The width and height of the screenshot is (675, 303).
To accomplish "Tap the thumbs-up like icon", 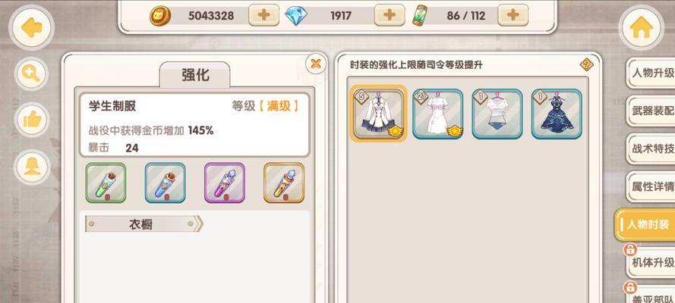I will [x=32, y=119].
